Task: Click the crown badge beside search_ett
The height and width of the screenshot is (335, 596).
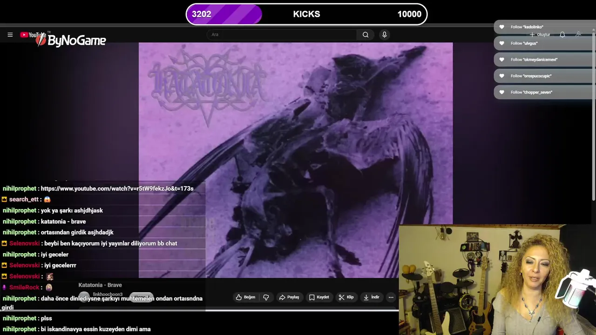Action: point(4,199)
